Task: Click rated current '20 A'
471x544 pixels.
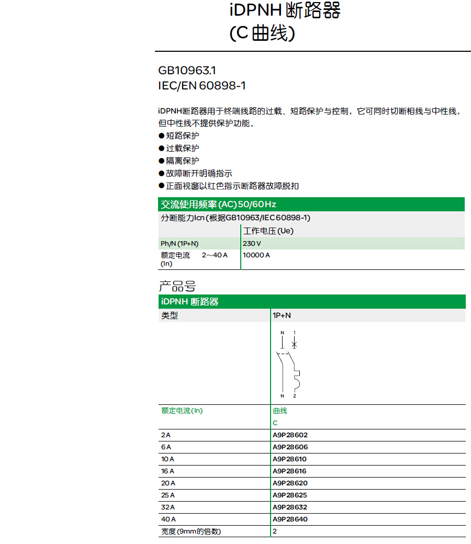Action: point(169,483)
